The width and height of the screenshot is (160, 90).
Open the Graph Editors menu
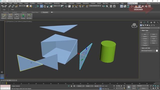48,3
